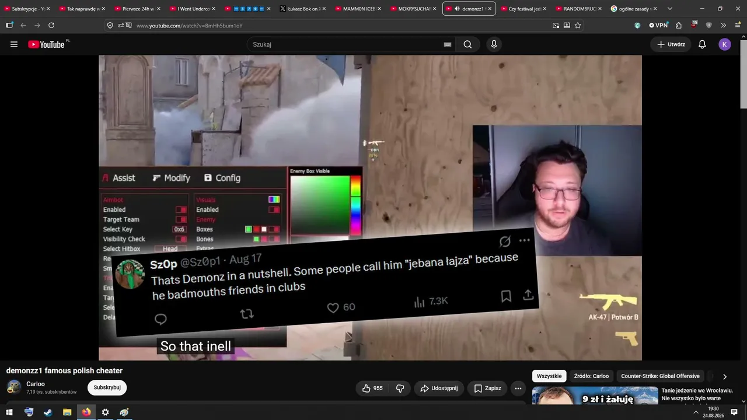Open picture-in-picture from the address bar
The width and height of the screenshot is (747, 420).
pyautogui.click(x=556, y=26)
